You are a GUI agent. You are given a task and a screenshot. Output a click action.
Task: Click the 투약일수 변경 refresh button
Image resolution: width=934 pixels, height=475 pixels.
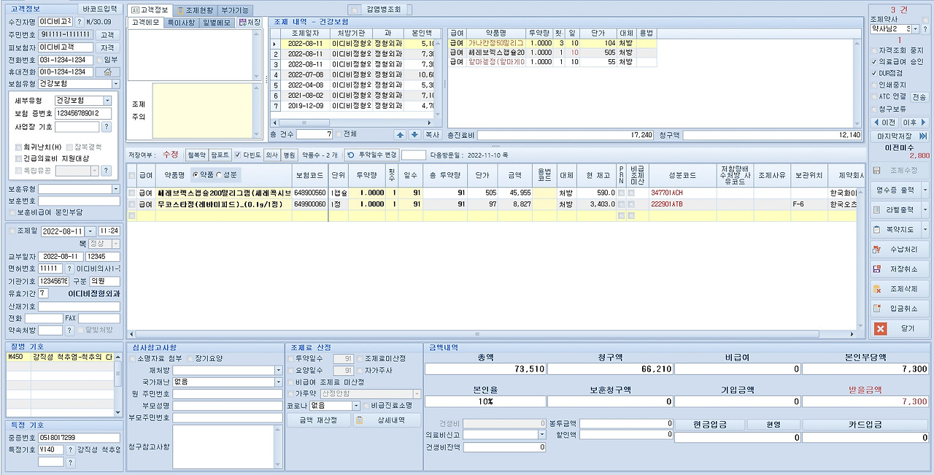[x=371, y=155]
